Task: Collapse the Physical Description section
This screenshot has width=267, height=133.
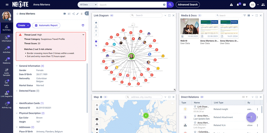Action: click(x=17, y=113)
